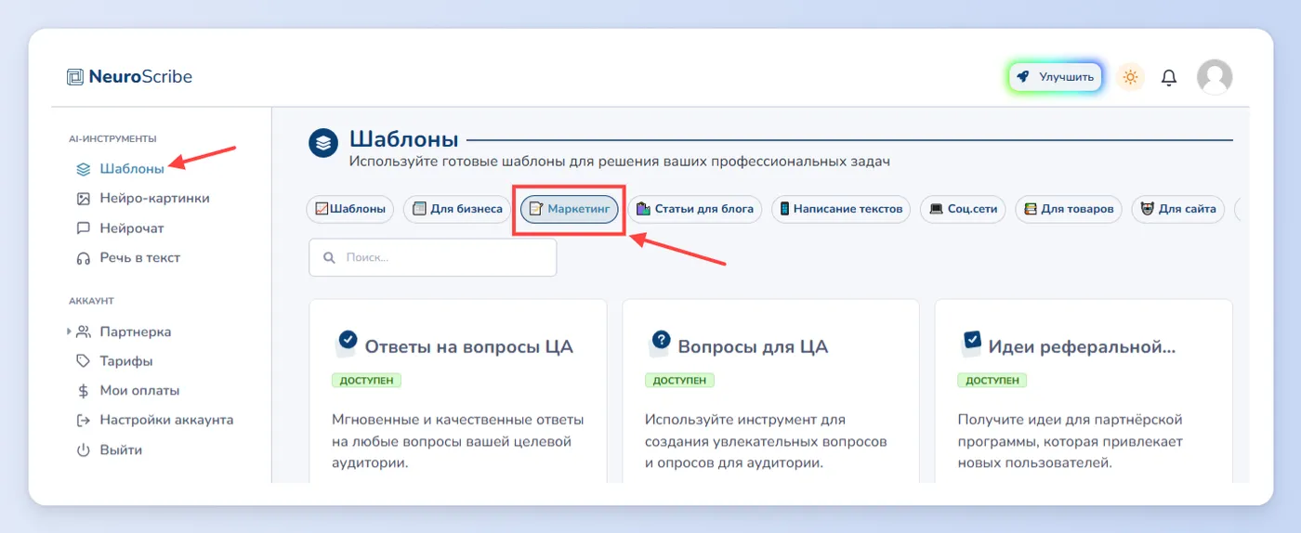The height and width of the screenshot is (533, 1301).
Task: Click the Идеи реферальной card icon
Action: tap(970, 344)
